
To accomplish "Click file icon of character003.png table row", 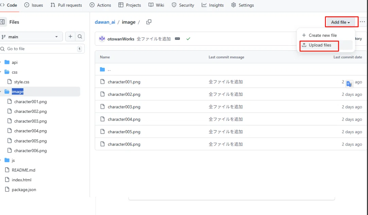I will click(102, 107).
